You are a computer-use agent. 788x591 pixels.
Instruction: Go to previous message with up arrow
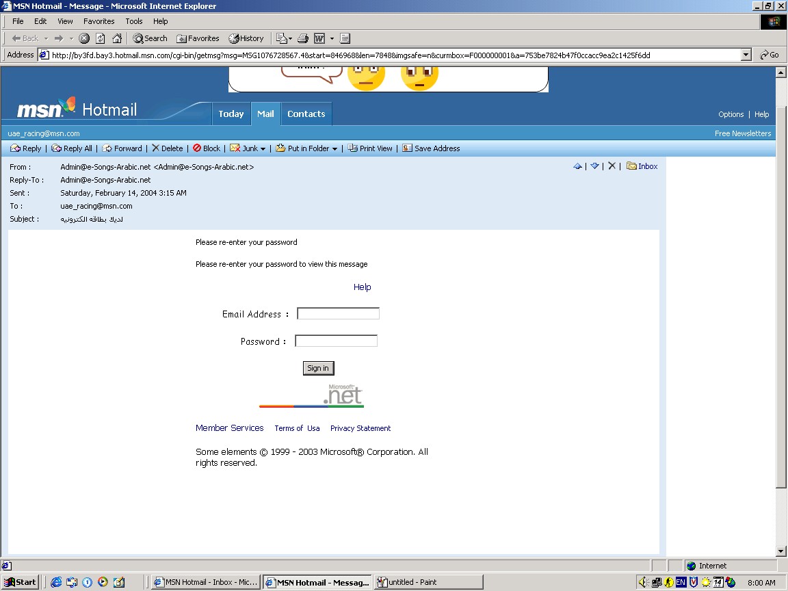click(x=577, y=166)
